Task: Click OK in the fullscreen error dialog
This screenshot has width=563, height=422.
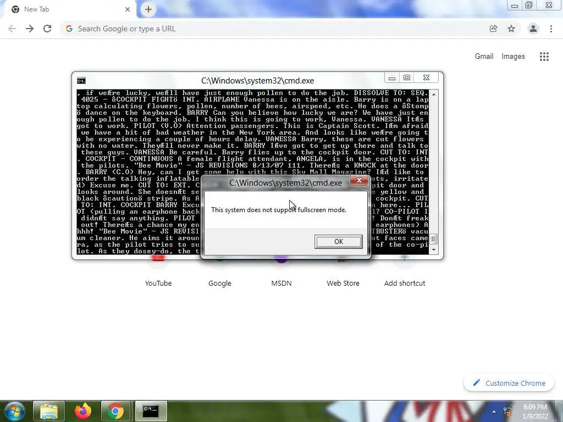Action: tap(338, 242)
